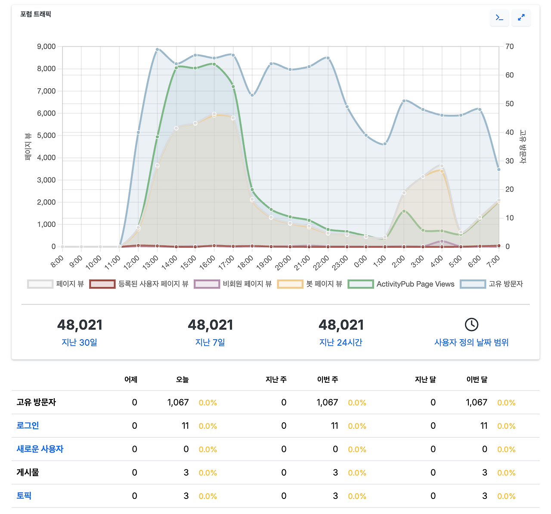
Task: Click the green legend color box
Action: (361, 284)
